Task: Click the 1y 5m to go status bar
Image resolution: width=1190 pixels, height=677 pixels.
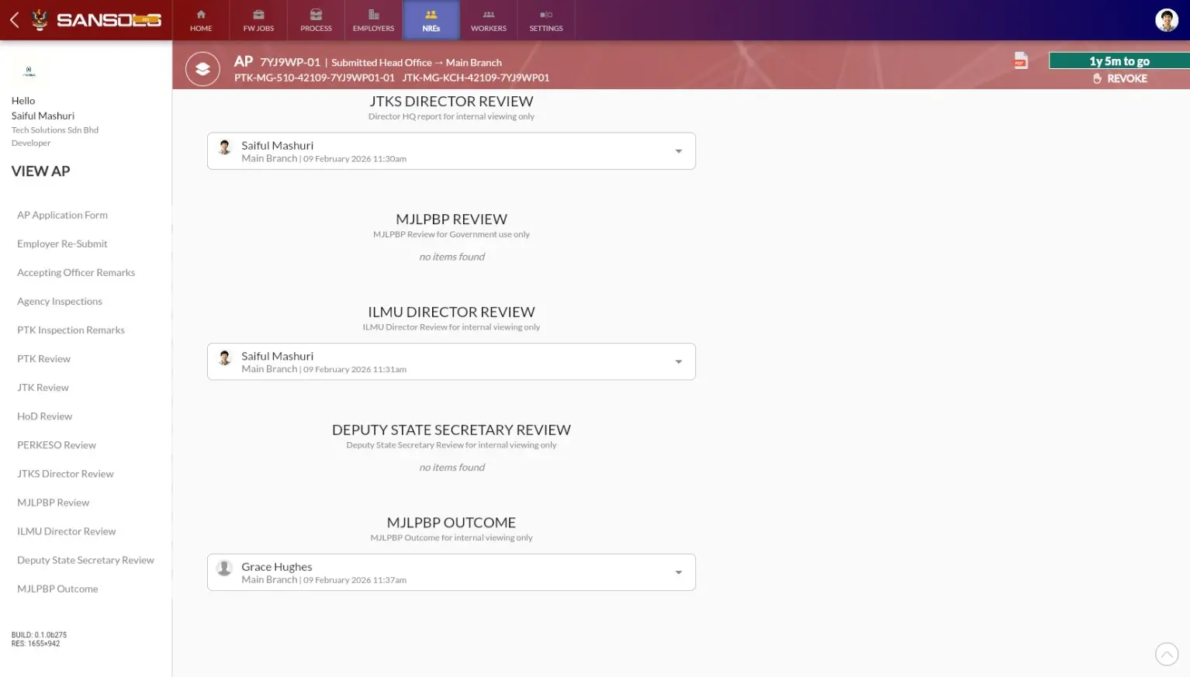Action: coord(1119,60)
